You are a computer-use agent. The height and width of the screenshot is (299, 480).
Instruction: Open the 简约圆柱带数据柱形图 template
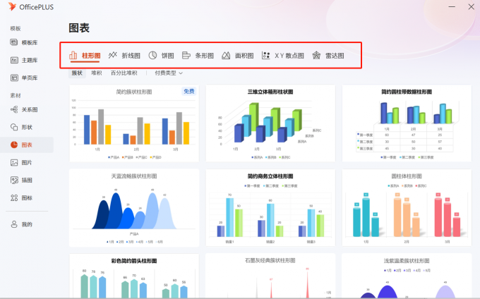pos(407,123)
